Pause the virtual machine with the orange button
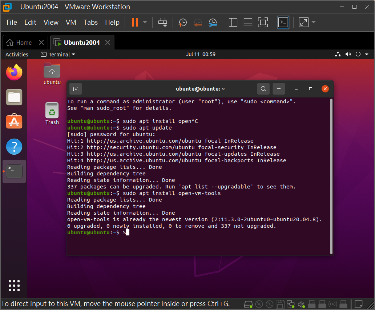Image resolution: width=375 pixels, height=310 pixels. point(135,23)
